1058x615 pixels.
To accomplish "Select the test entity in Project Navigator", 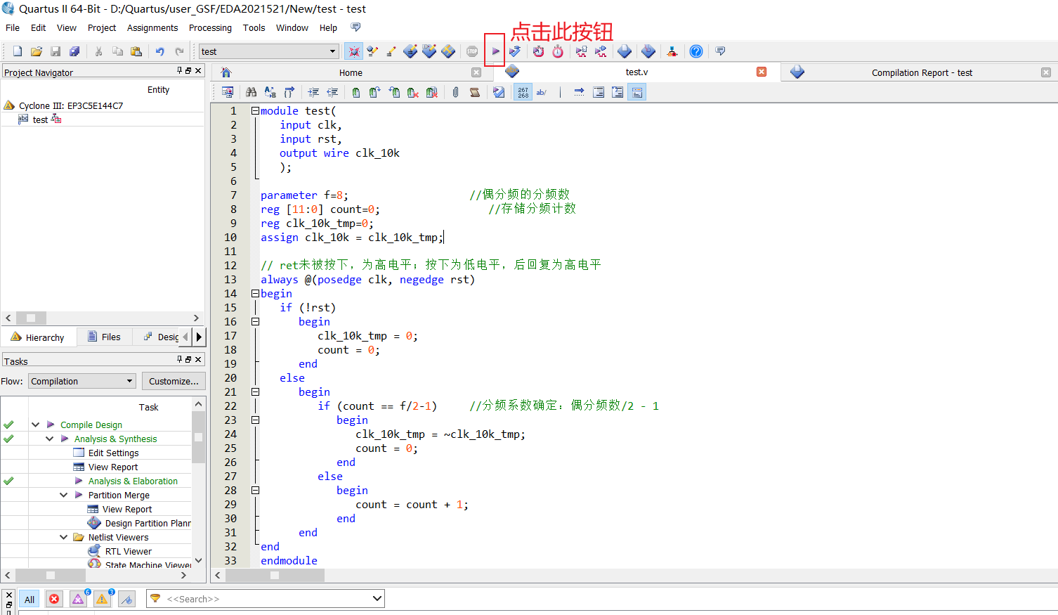I will coord(40,120).
